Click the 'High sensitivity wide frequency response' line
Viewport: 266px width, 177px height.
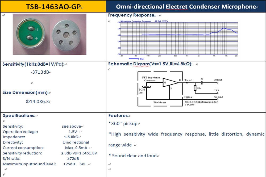pos(186,134)
